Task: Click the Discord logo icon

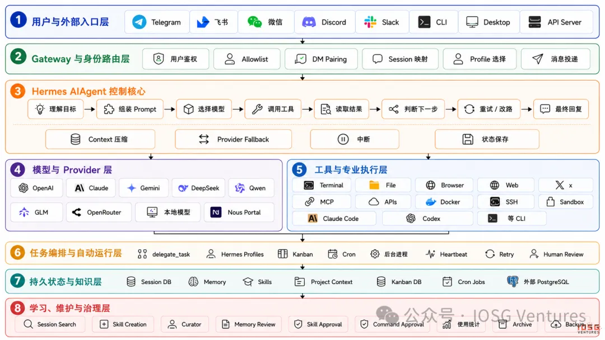Action: (x=309, y=22)
